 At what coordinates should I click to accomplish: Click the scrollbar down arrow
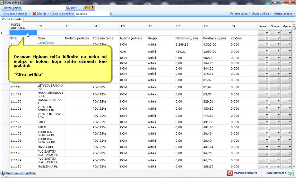click(x=294, y=167)
